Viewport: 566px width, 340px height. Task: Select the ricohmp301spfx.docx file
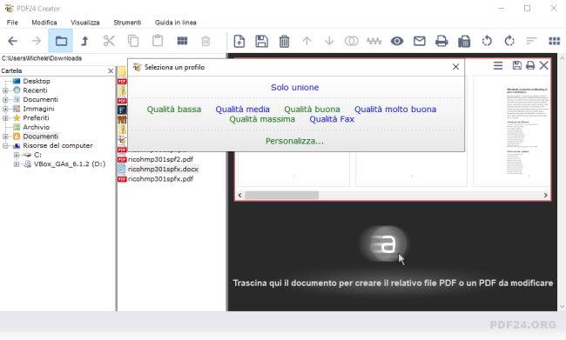pyautogui.click(x=163, y=169)
